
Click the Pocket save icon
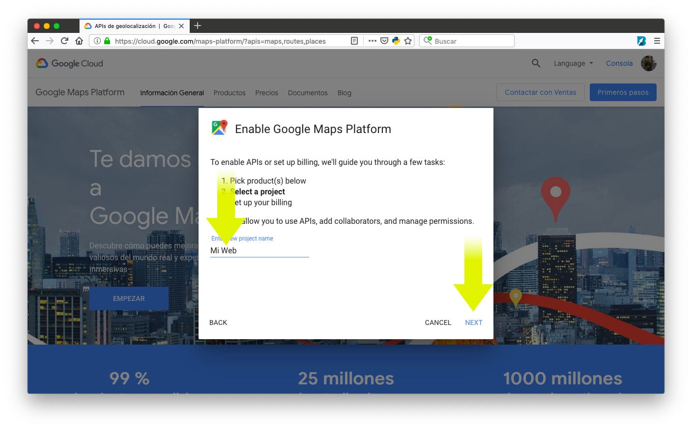click(384, 41)
